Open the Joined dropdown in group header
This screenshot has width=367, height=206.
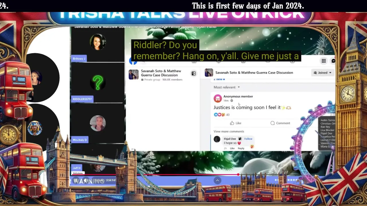pos(323,73)
